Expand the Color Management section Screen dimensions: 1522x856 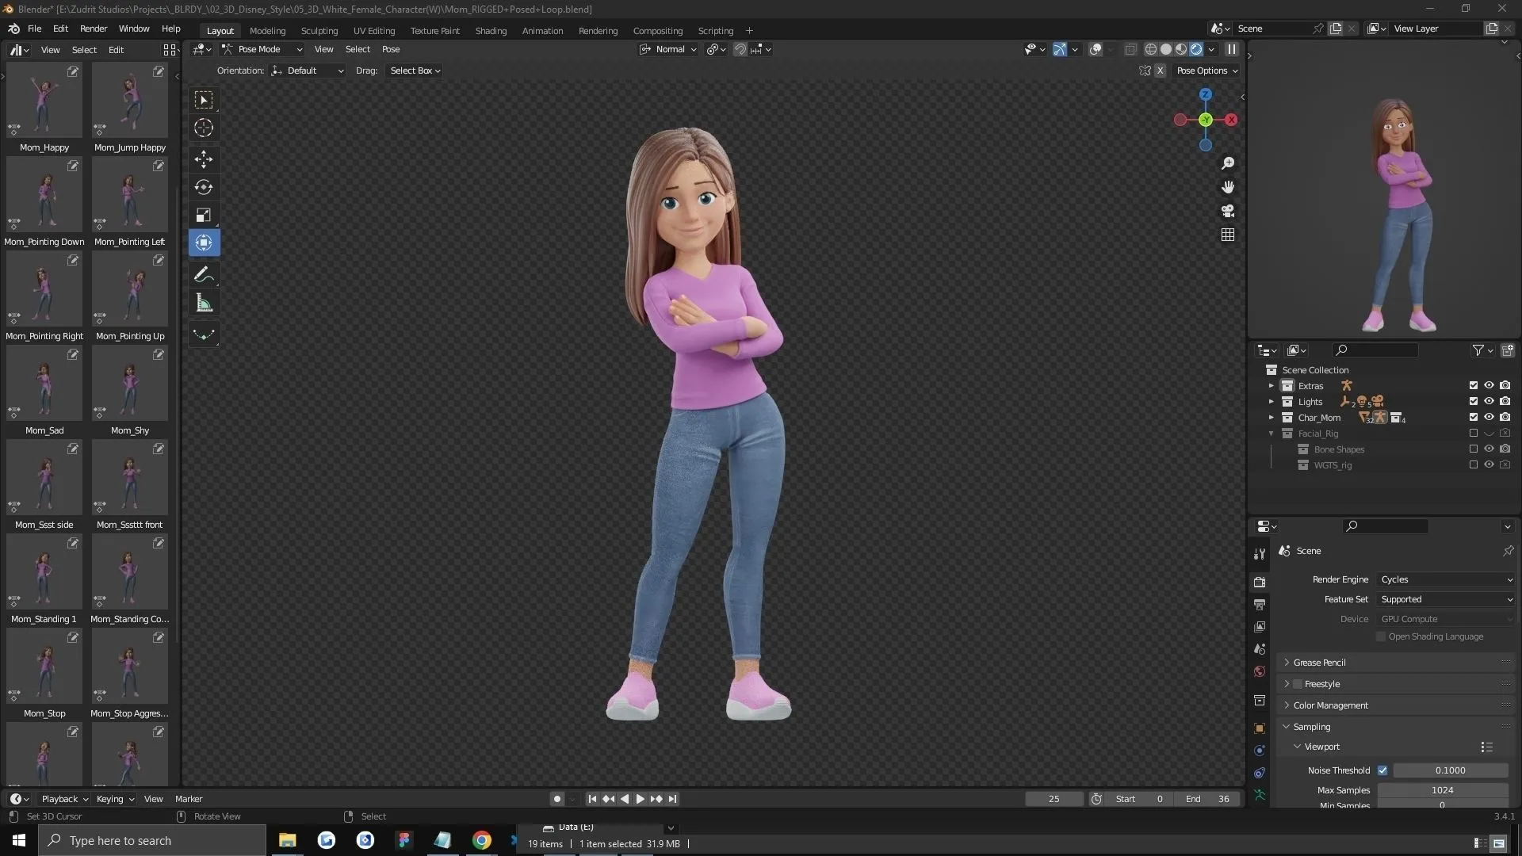coord(1329,705)
